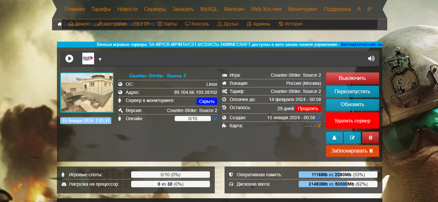Turn off the server with Выключить
The height and width of the screenshot is (202, 438).
click(352, 78)
